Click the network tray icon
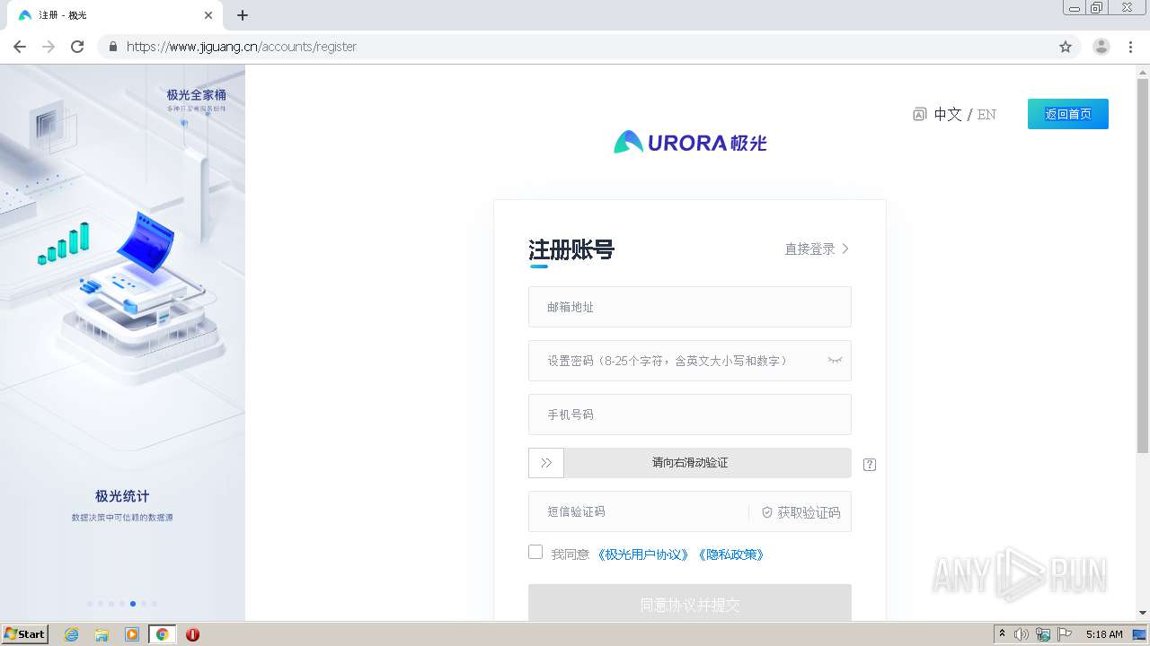This screenshot has width=1150, height=646. pyautogui.click(x=1043, y=634)
